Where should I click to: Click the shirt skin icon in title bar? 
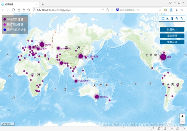pos(170,3)
